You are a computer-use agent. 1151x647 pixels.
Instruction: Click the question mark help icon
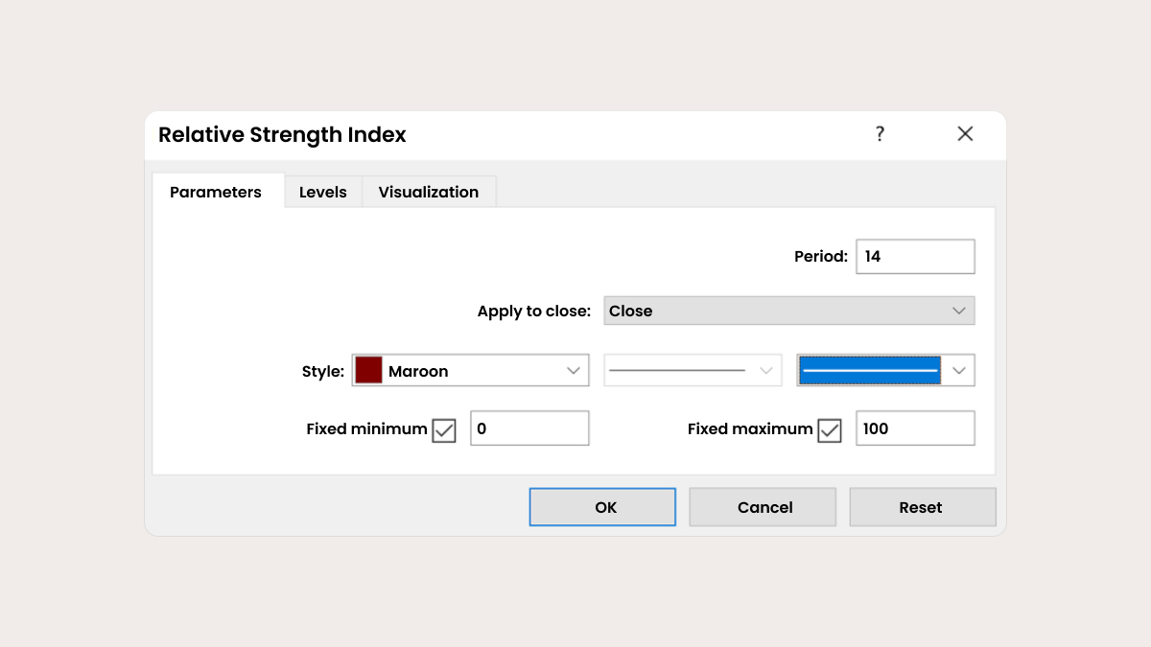[x=880, y=134]
